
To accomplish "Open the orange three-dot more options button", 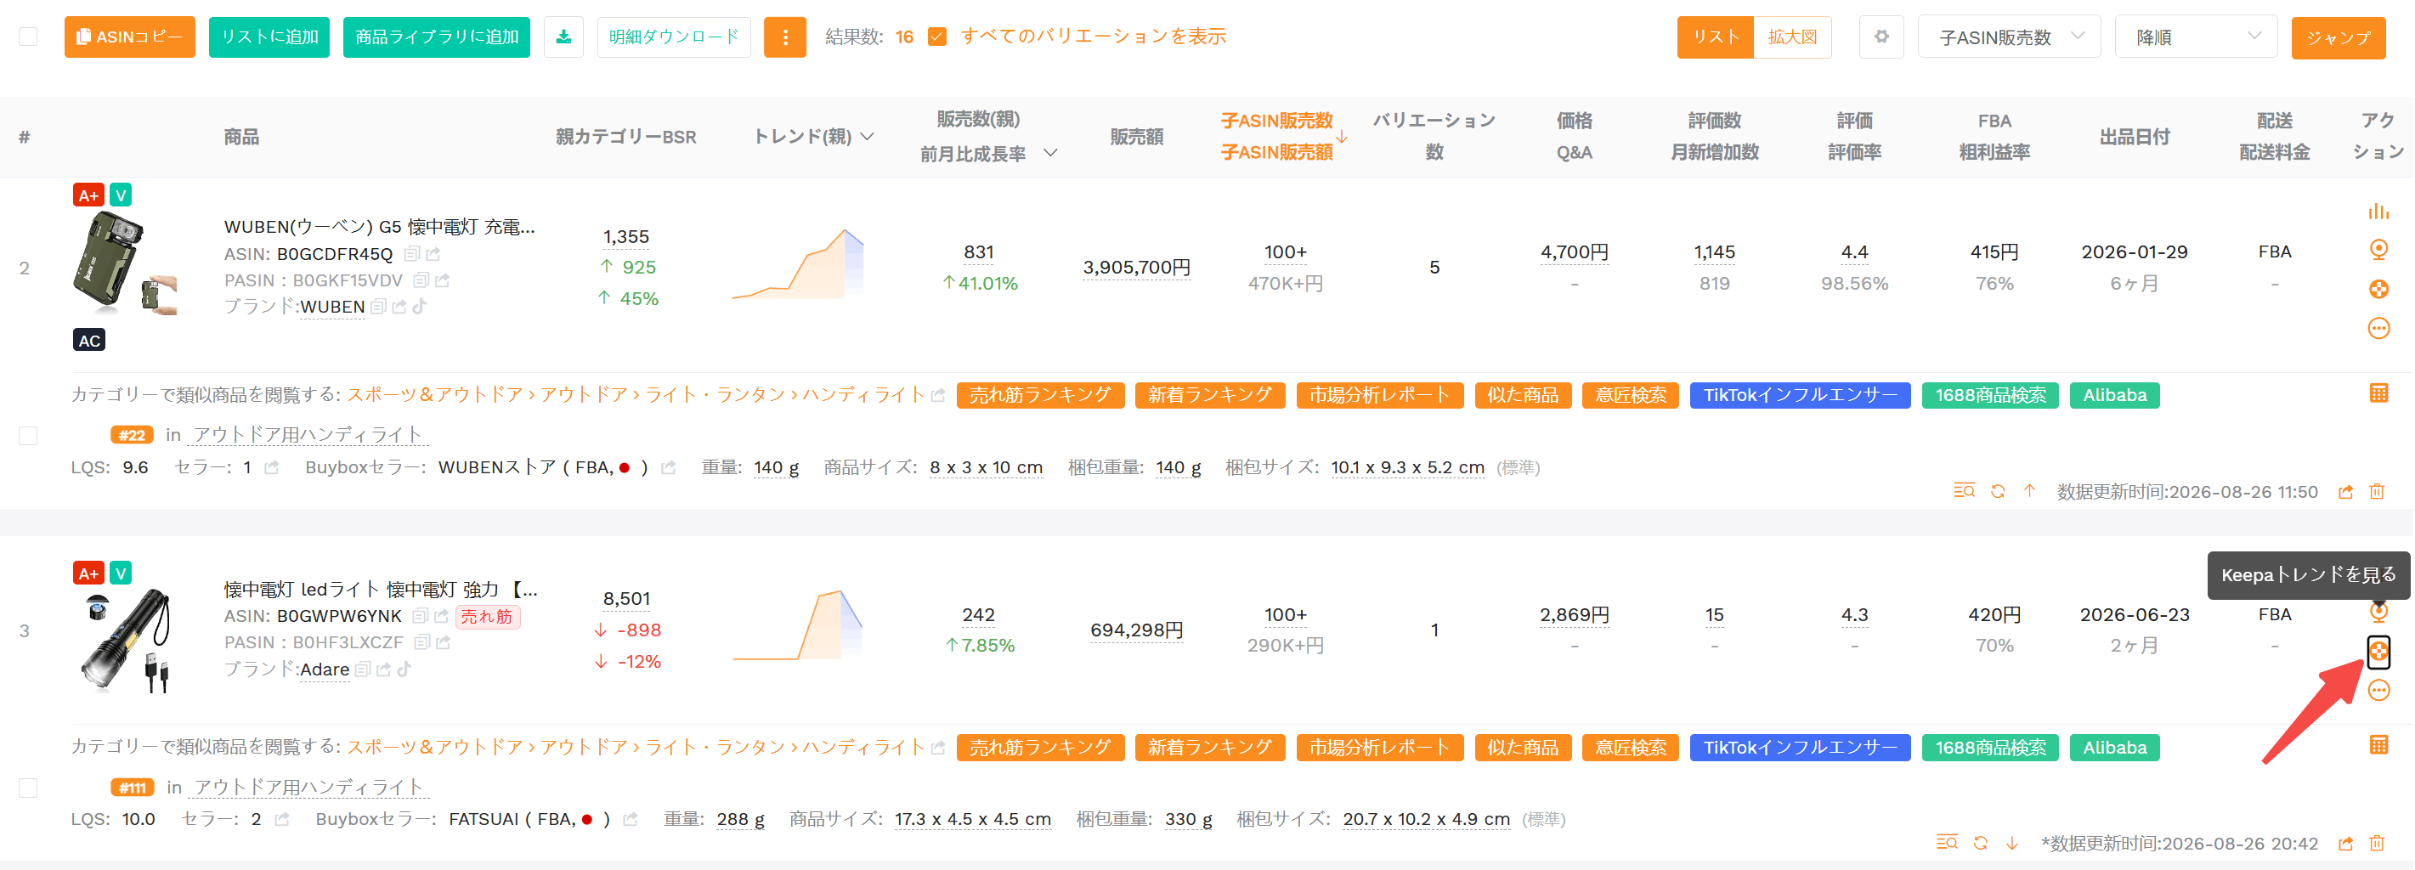I will (784, 37).
